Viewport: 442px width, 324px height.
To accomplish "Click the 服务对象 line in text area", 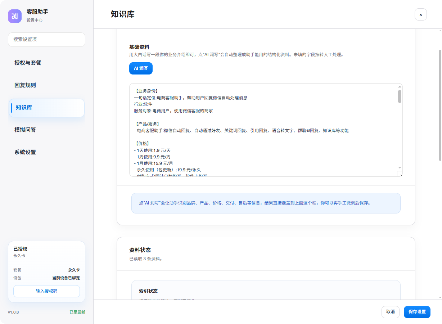I will pos(173,111).
